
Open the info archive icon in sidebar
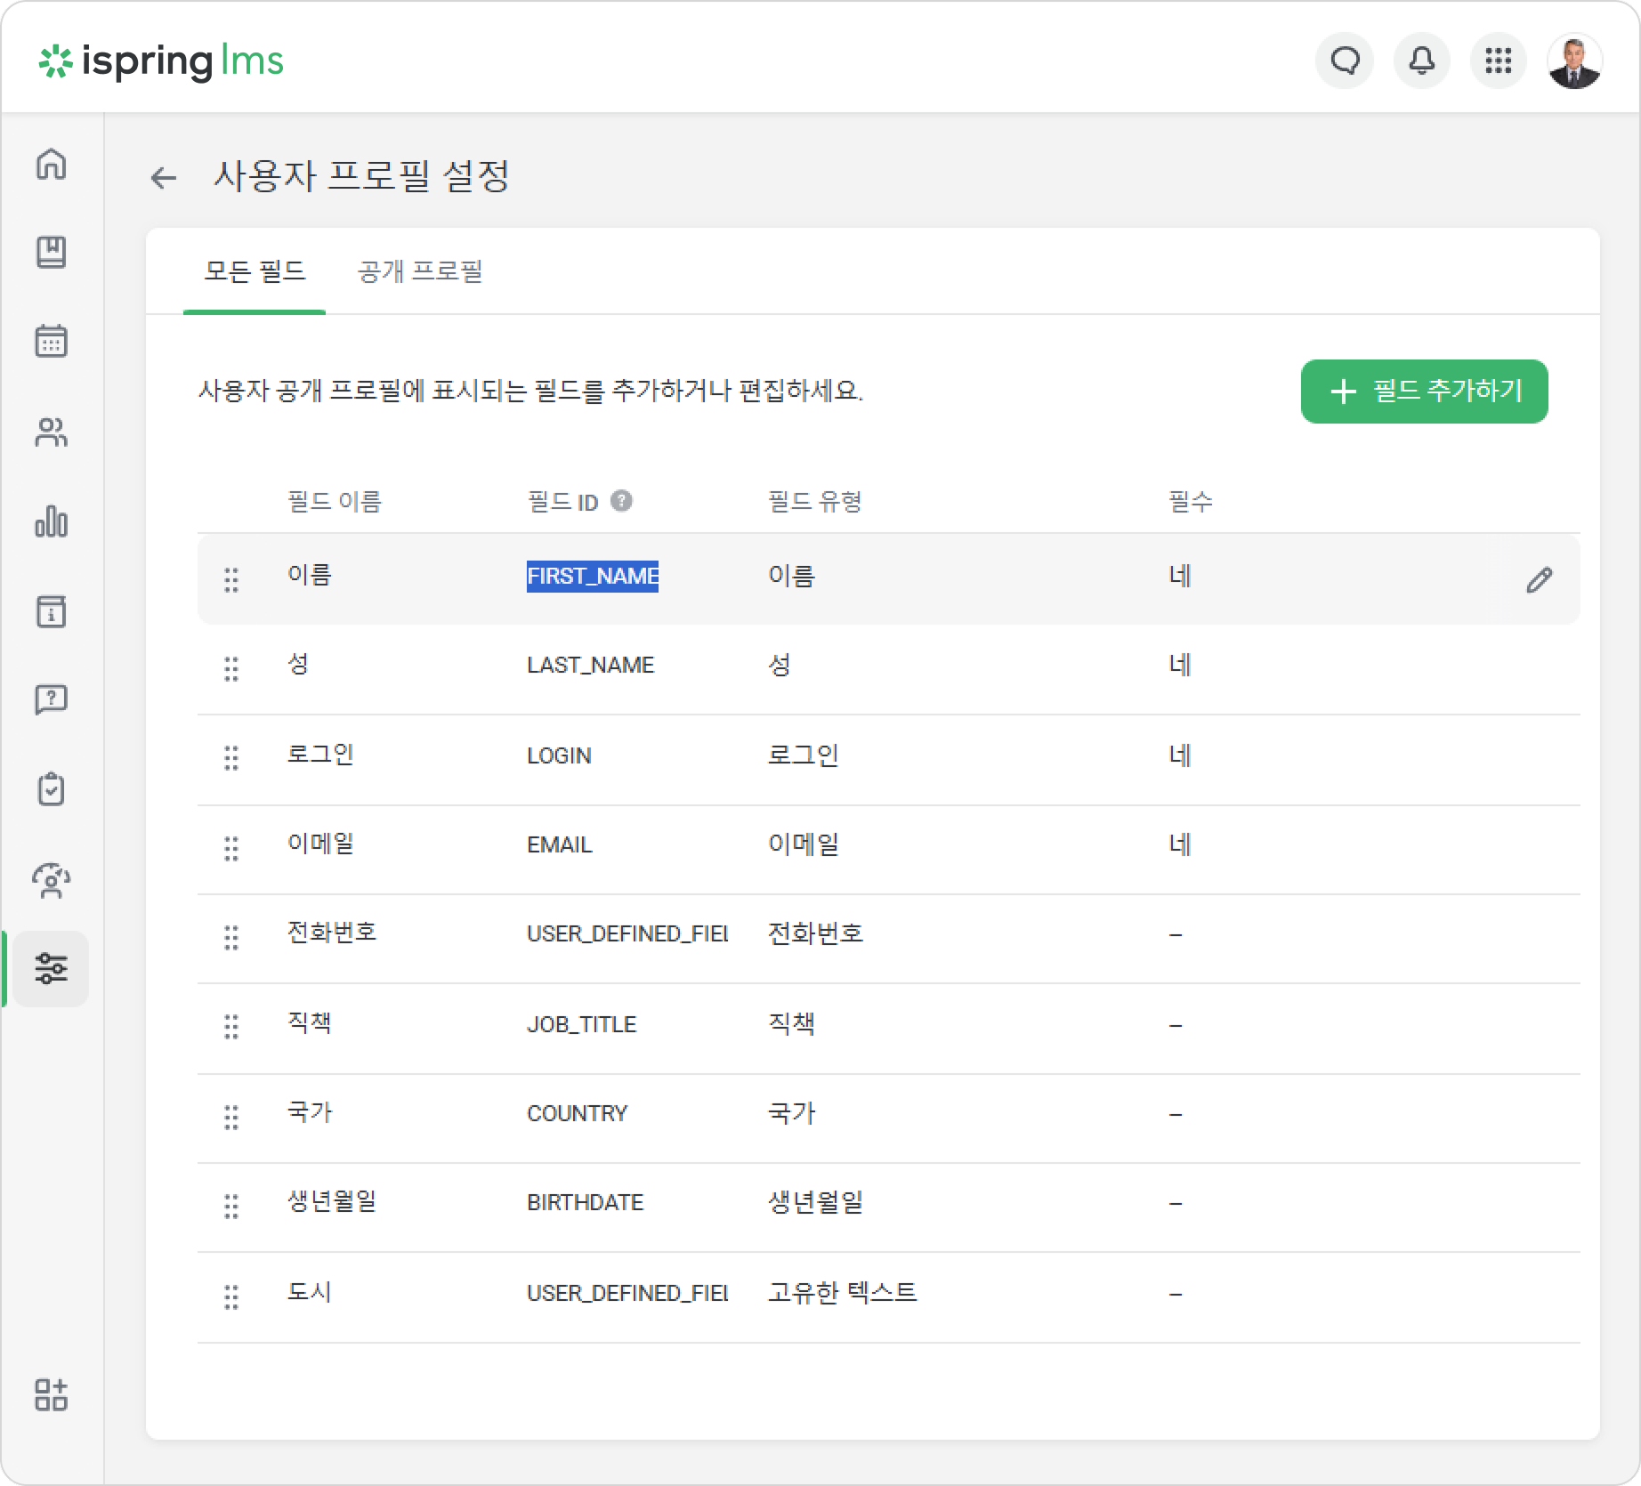[52, 611]
